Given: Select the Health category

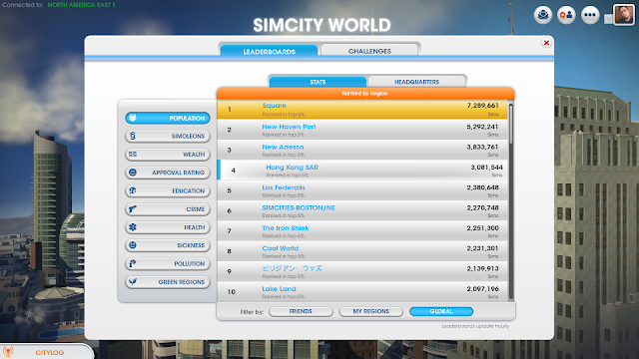Looking at the screenshot, I should [168, 227].
